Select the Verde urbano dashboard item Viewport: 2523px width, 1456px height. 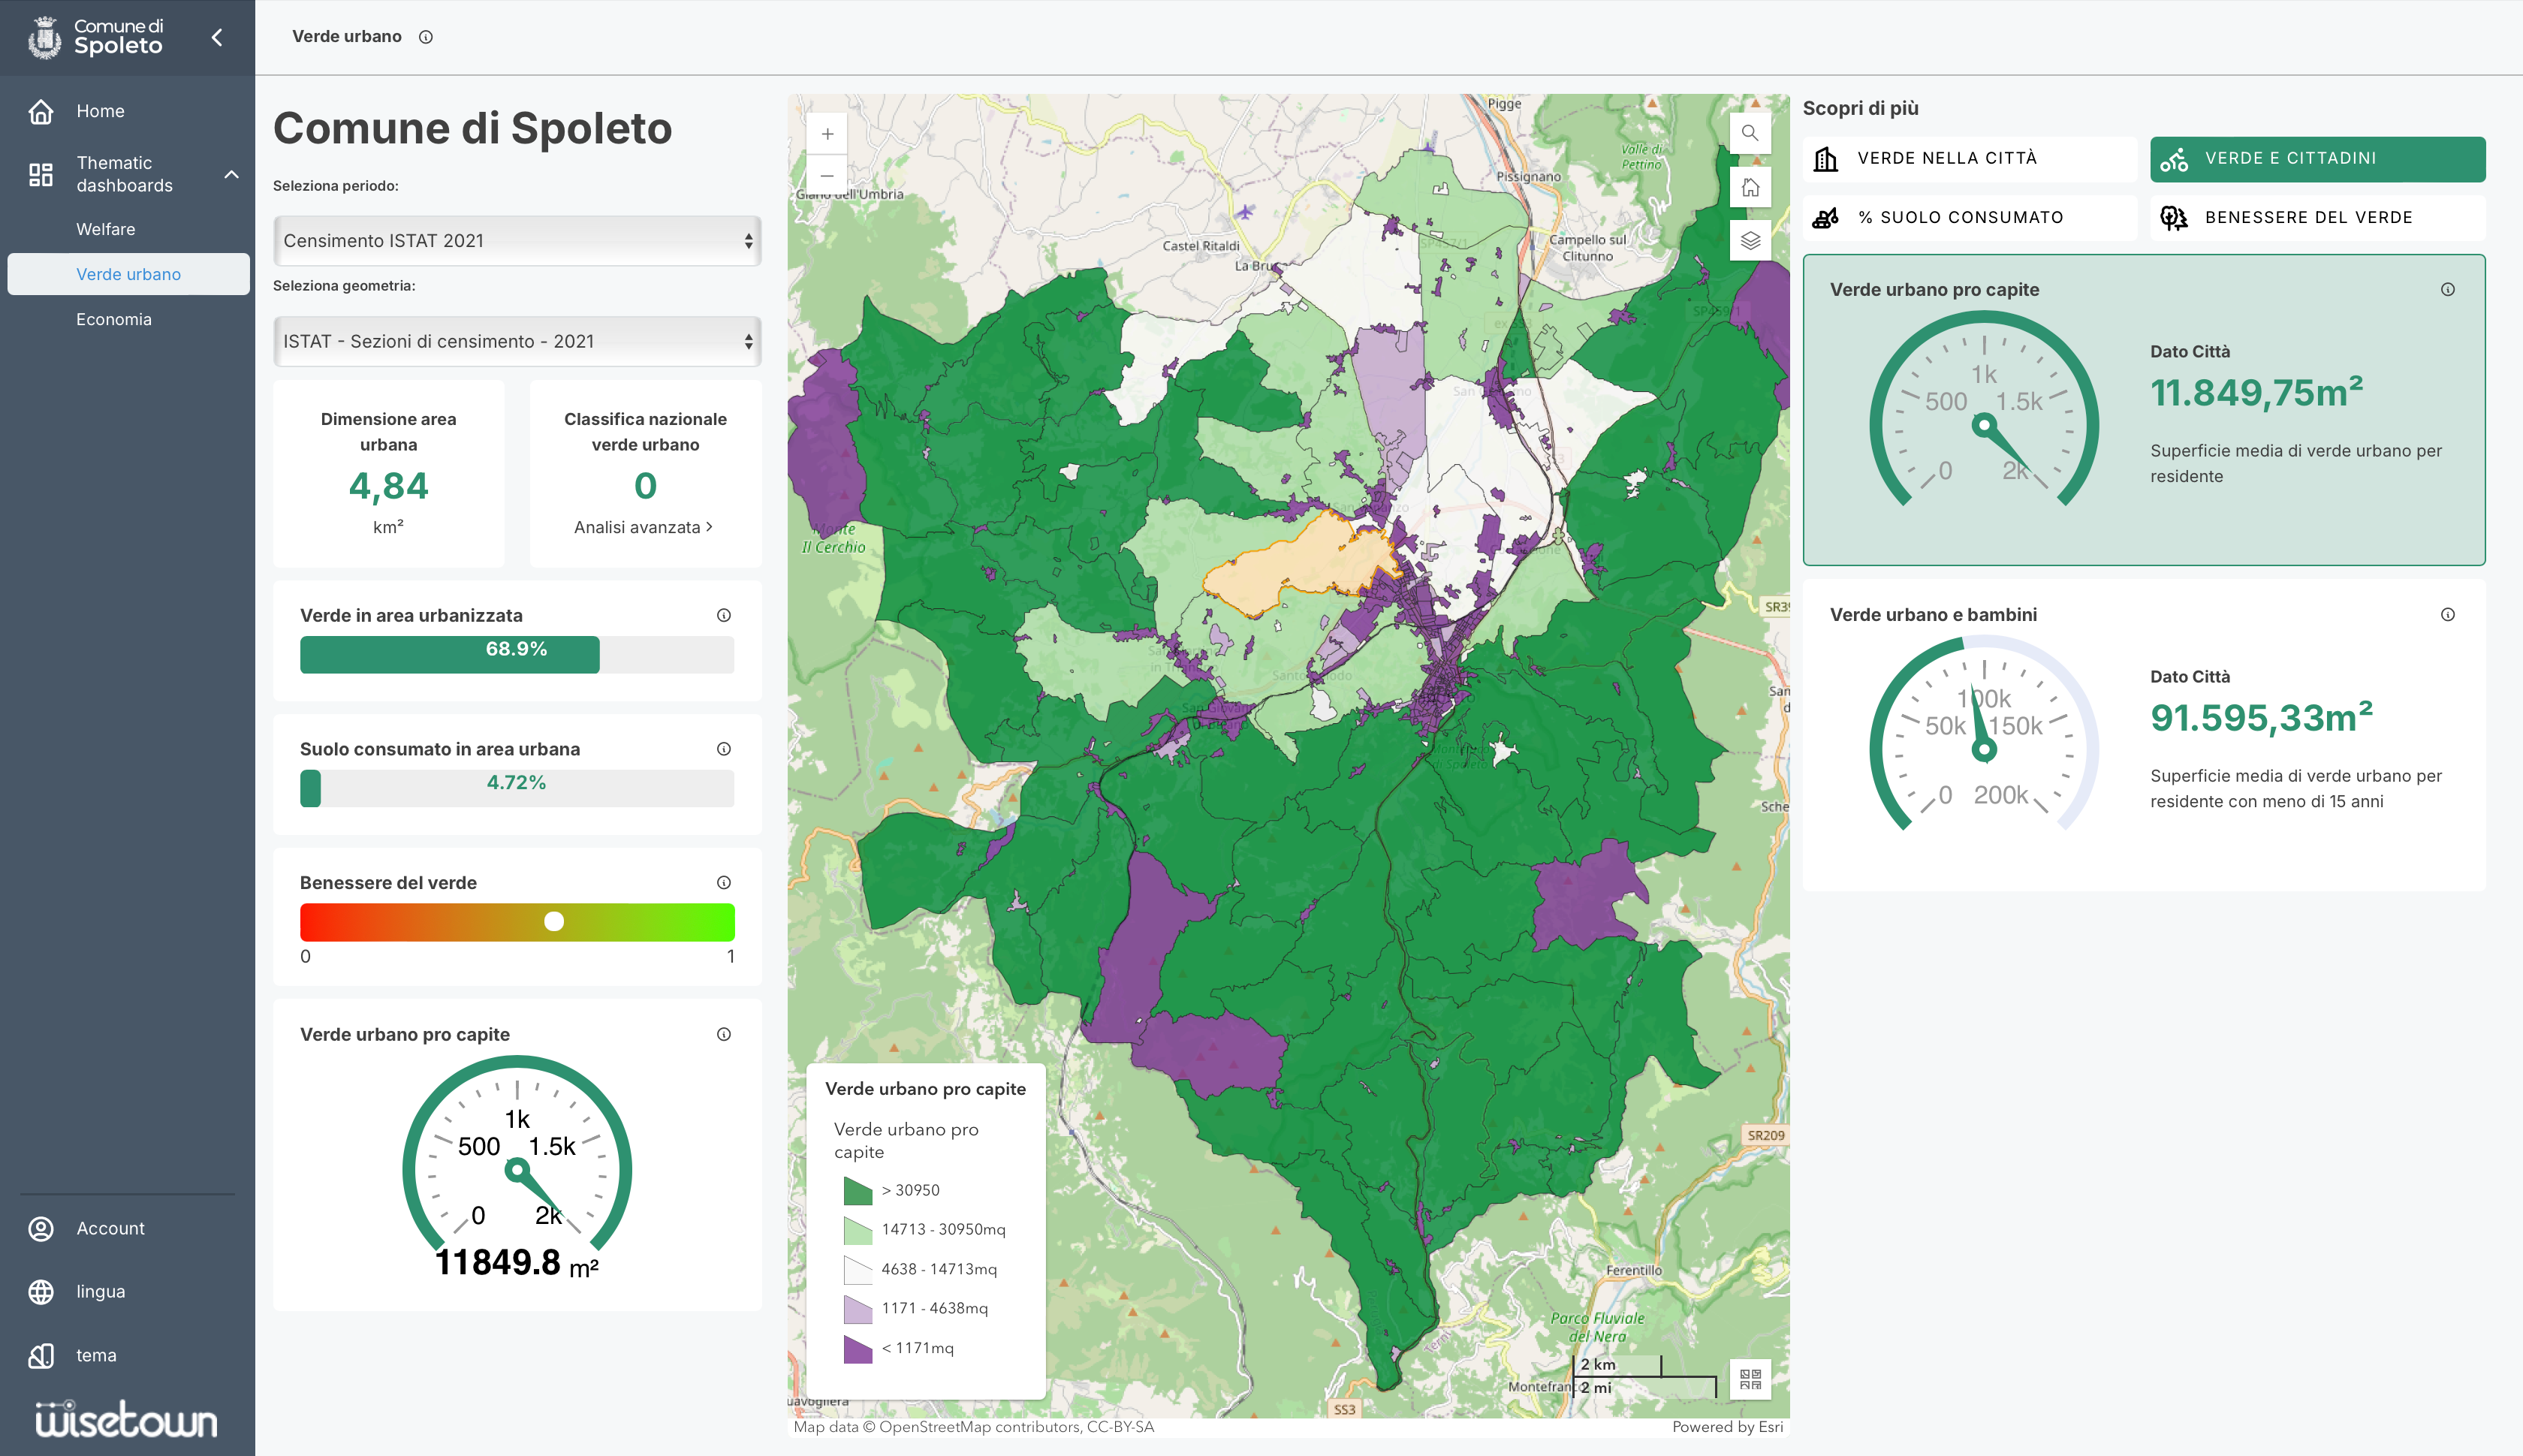pyautogui.click(x=128, y=274)
